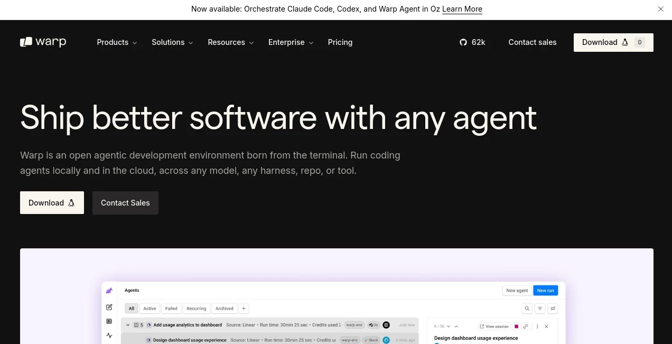Open the Pricing page
672x344 pixels.
click(x=340, y=42)
